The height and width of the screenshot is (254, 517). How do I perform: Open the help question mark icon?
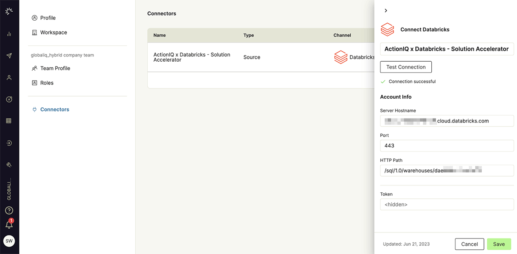9,210
